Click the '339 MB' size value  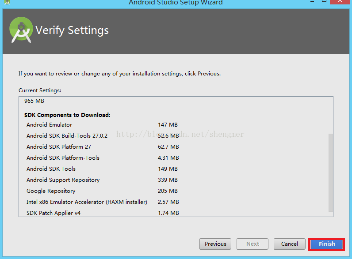click(168, 180)
